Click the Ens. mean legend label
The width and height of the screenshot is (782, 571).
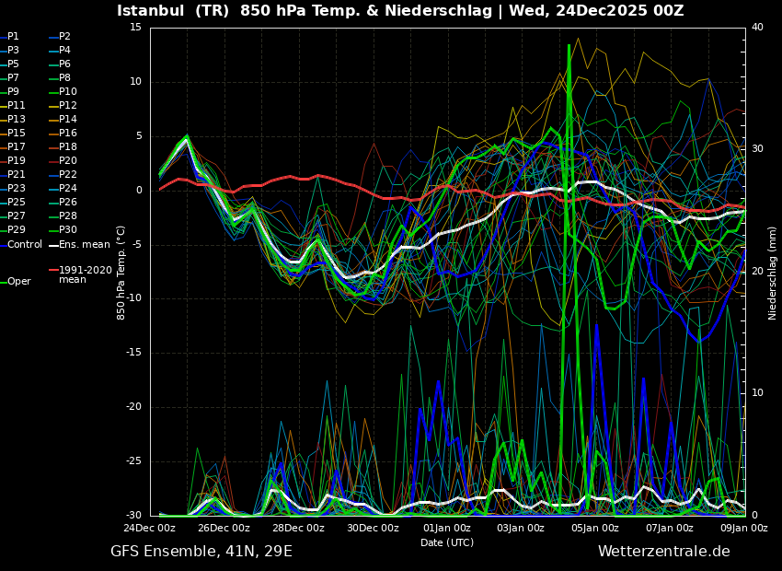click(85, 245)
